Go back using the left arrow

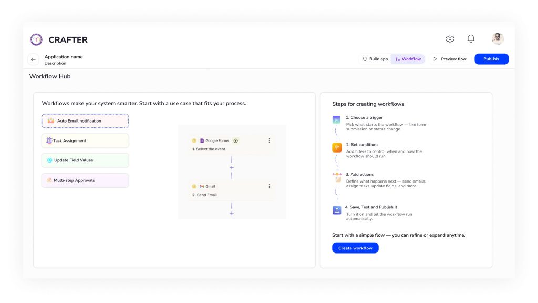tap(33, 59)
